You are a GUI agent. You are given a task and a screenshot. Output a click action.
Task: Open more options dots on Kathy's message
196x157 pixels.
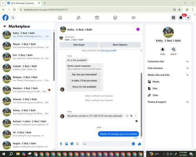click(136, 116)
